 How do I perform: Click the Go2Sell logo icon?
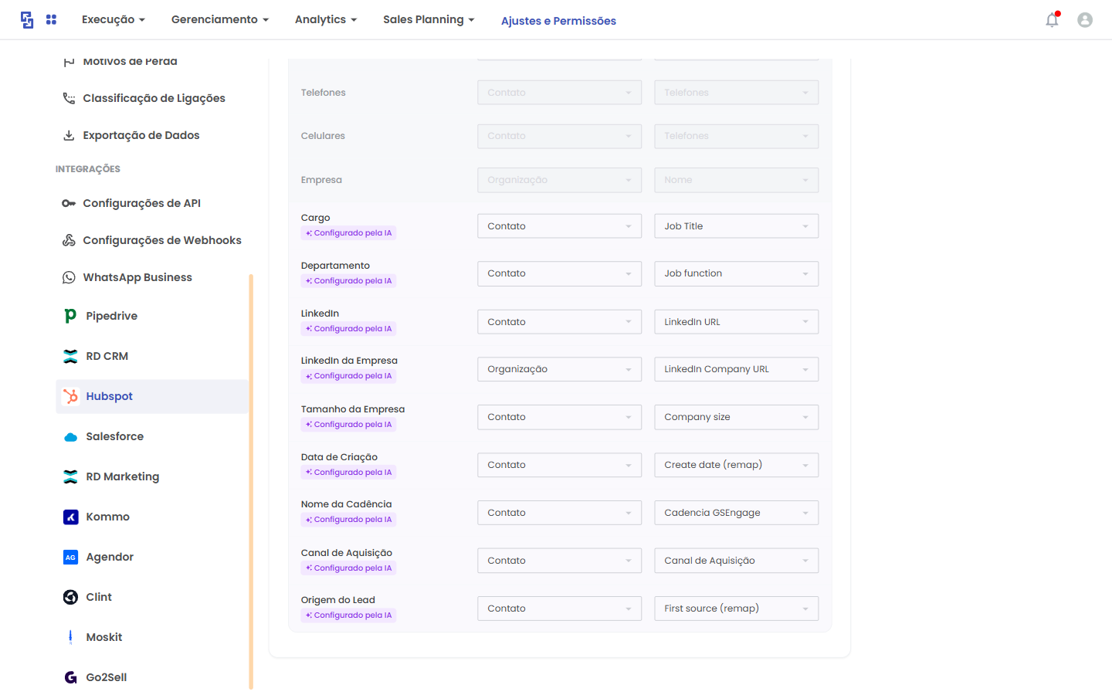(x=70, y=677)
